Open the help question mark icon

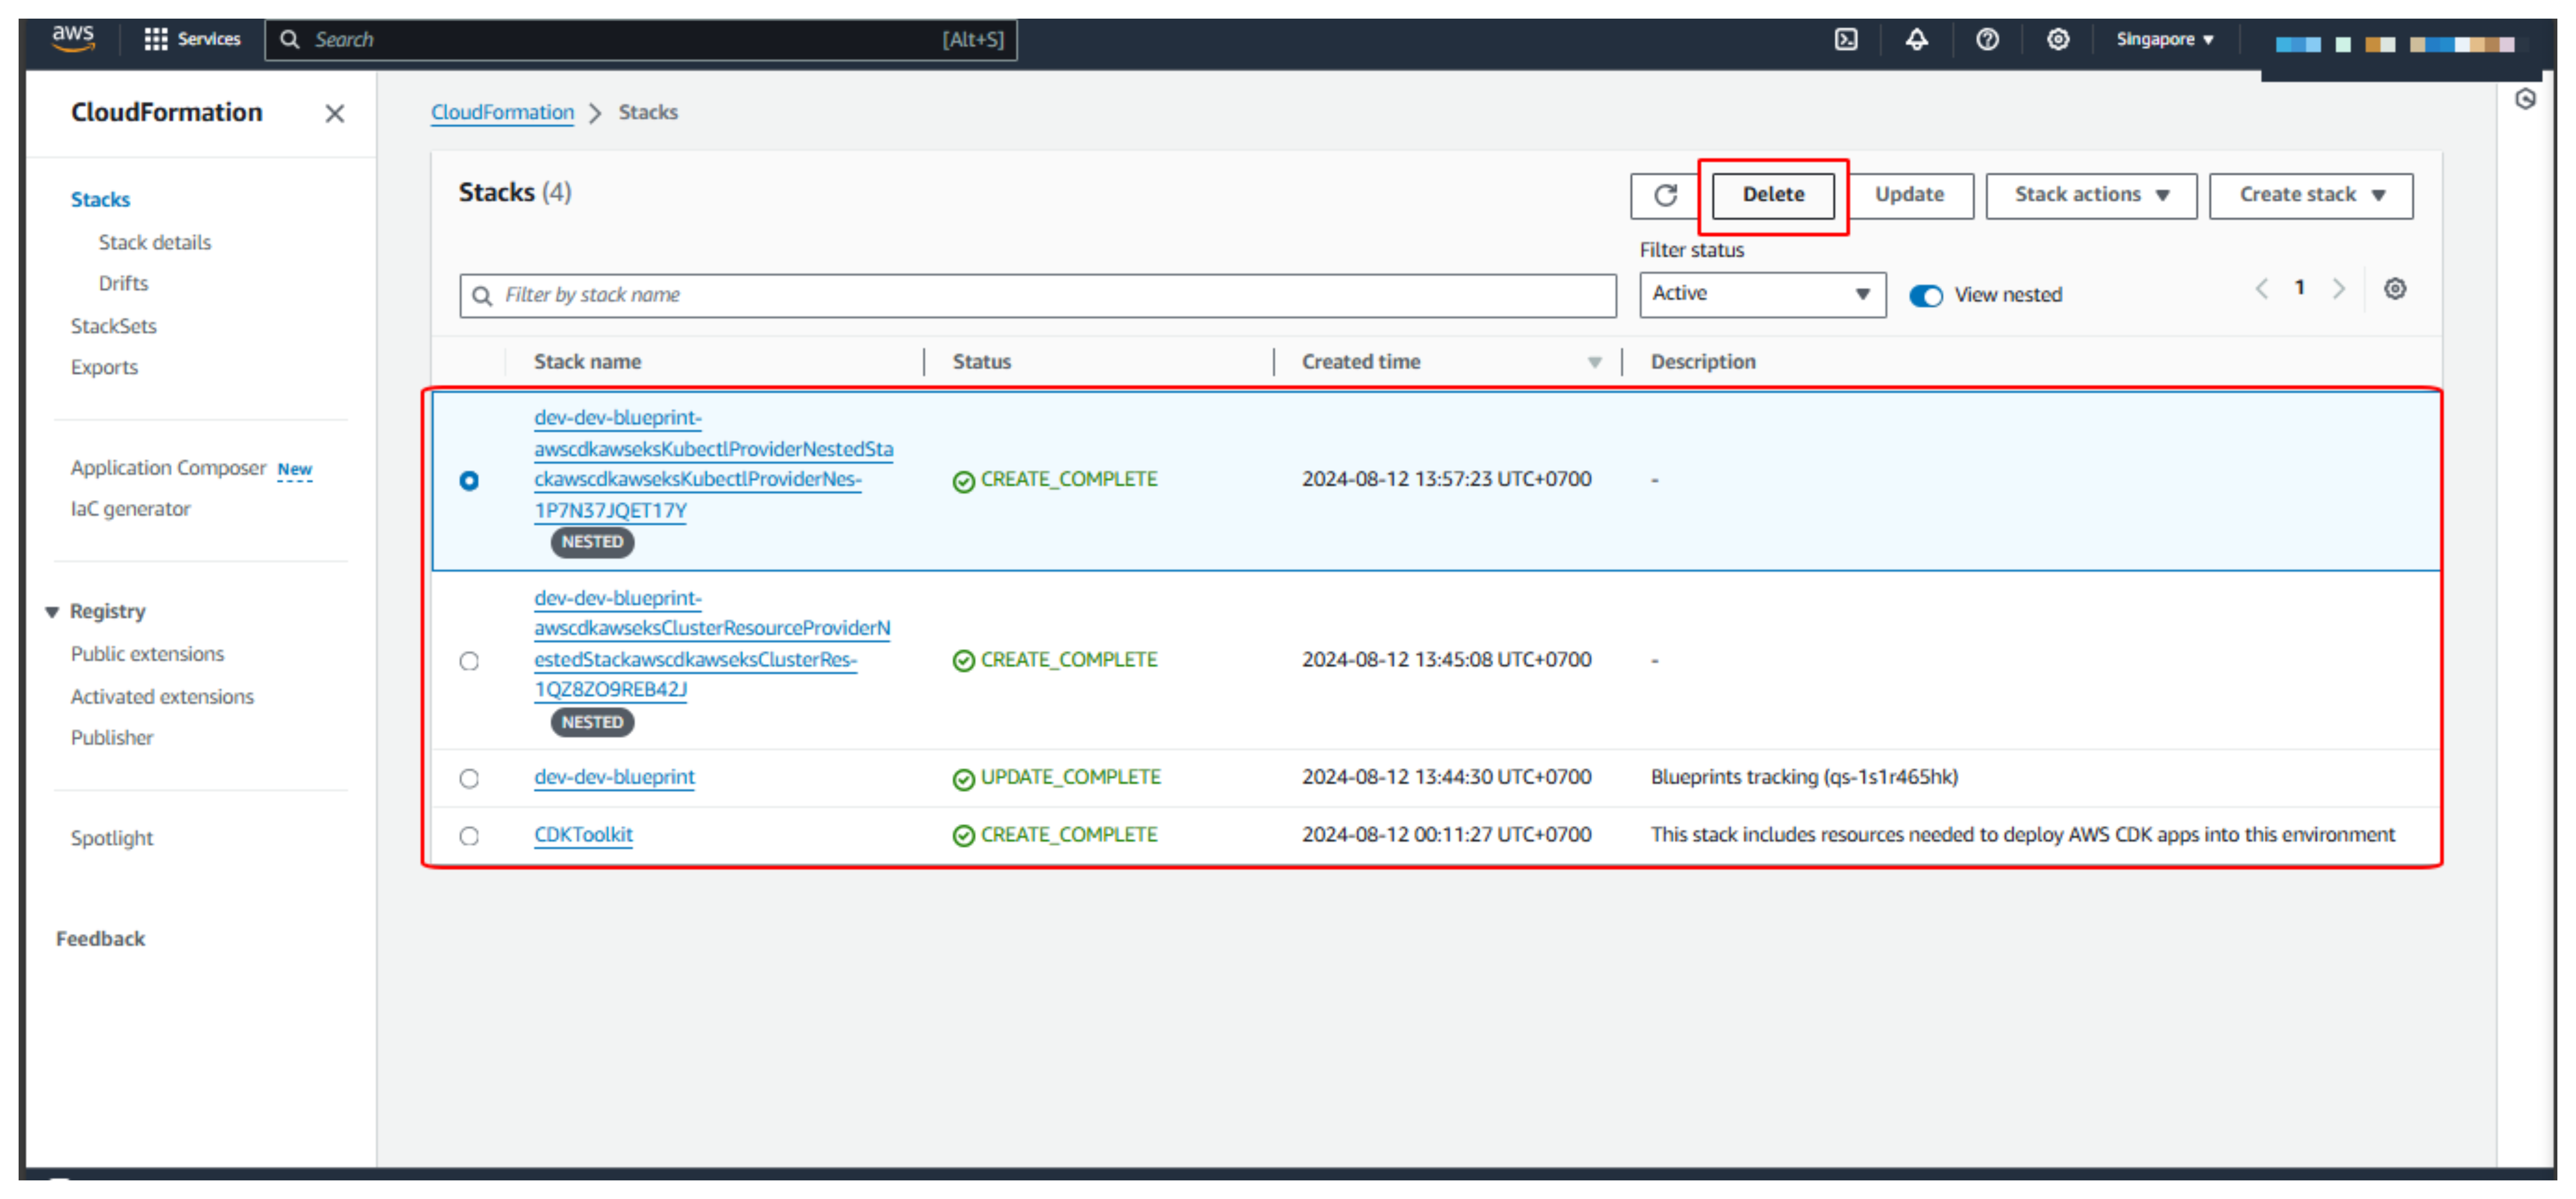(1987, 39)
